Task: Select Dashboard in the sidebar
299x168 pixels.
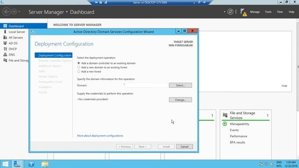Action: (x=24, y=26)
